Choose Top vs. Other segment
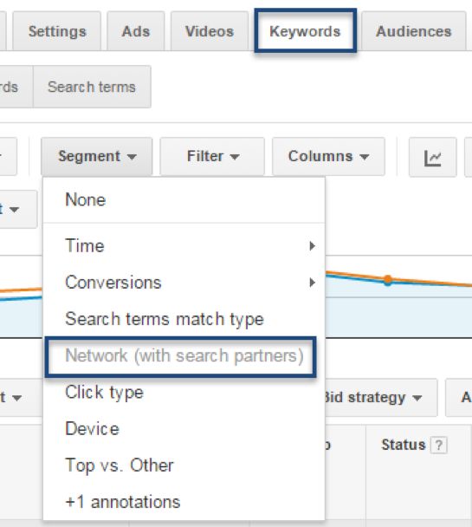 [x=184, y=465]
